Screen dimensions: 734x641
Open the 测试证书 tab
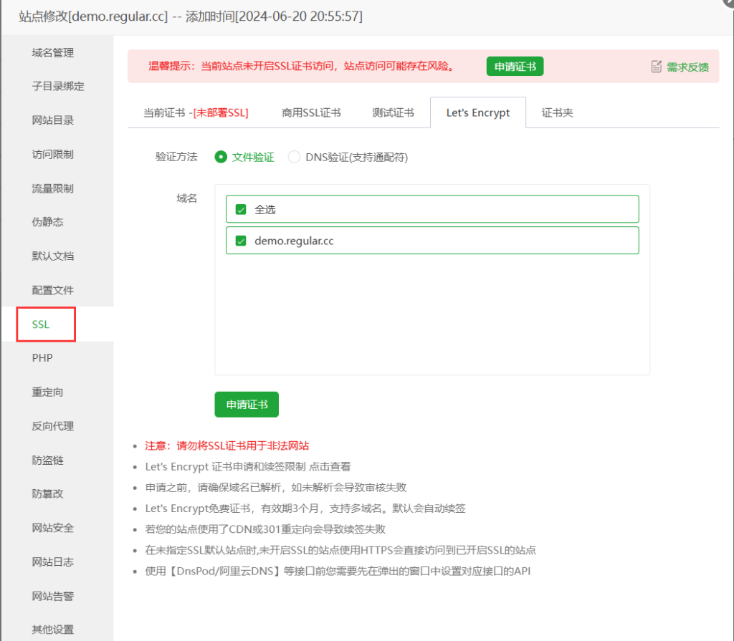point(393,113)
